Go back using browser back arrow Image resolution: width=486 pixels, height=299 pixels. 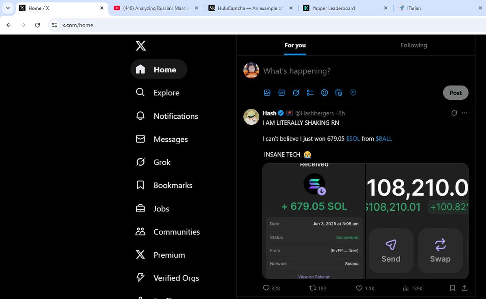tap(9, 25)
